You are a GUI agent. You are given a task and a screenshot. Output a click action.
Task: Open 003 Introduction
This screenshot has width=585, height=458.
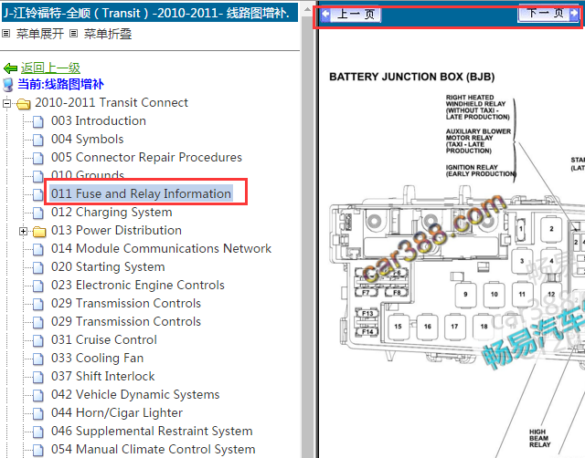pyautogui.click(x=99, y=121)
